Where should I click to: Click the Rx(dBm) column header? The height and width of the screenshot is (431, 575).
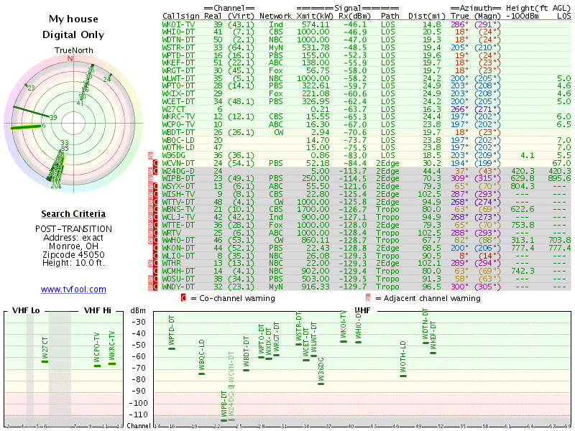point(354,16)
